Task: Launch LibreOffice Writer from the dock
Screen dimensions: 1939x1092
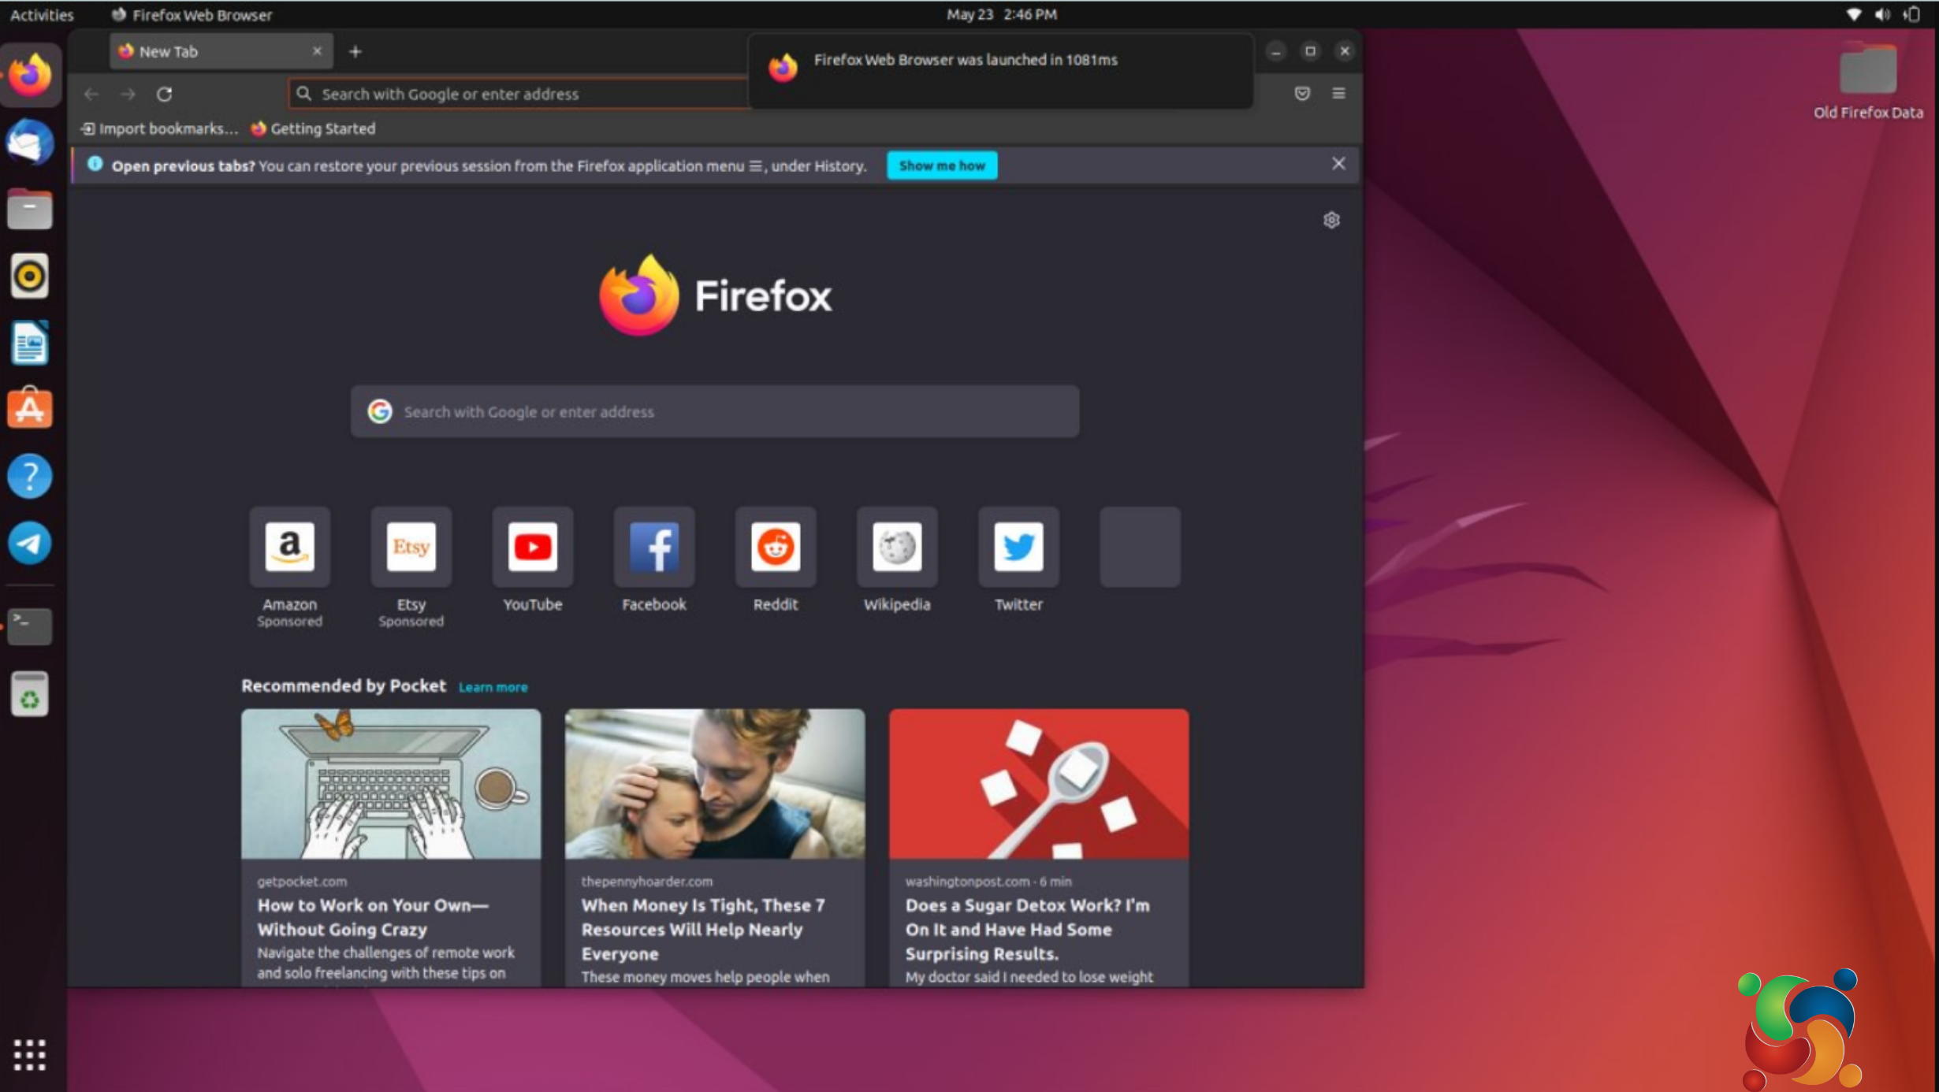Action: click(30, 343)
